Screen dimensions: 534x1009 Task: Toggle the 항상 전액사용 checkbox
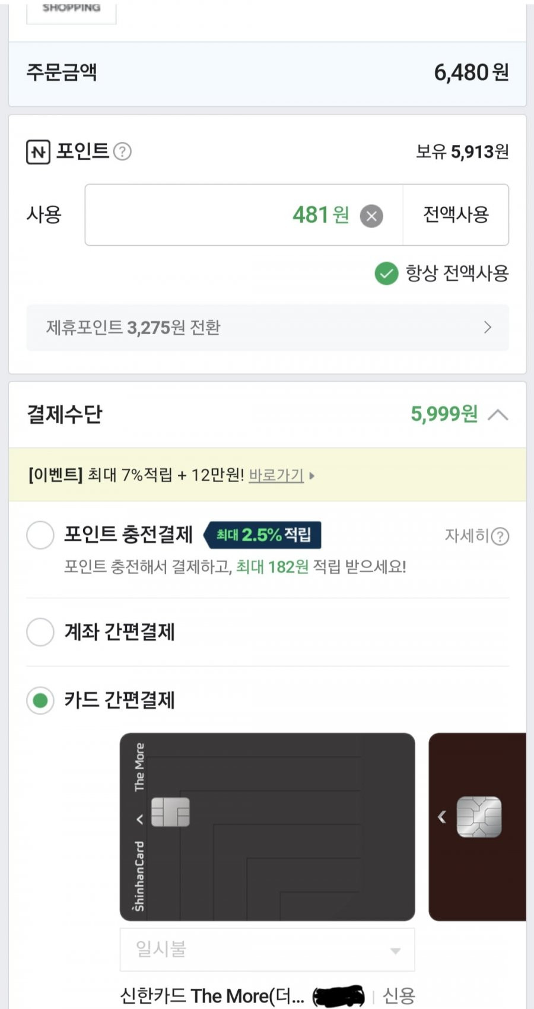(386, 274)
